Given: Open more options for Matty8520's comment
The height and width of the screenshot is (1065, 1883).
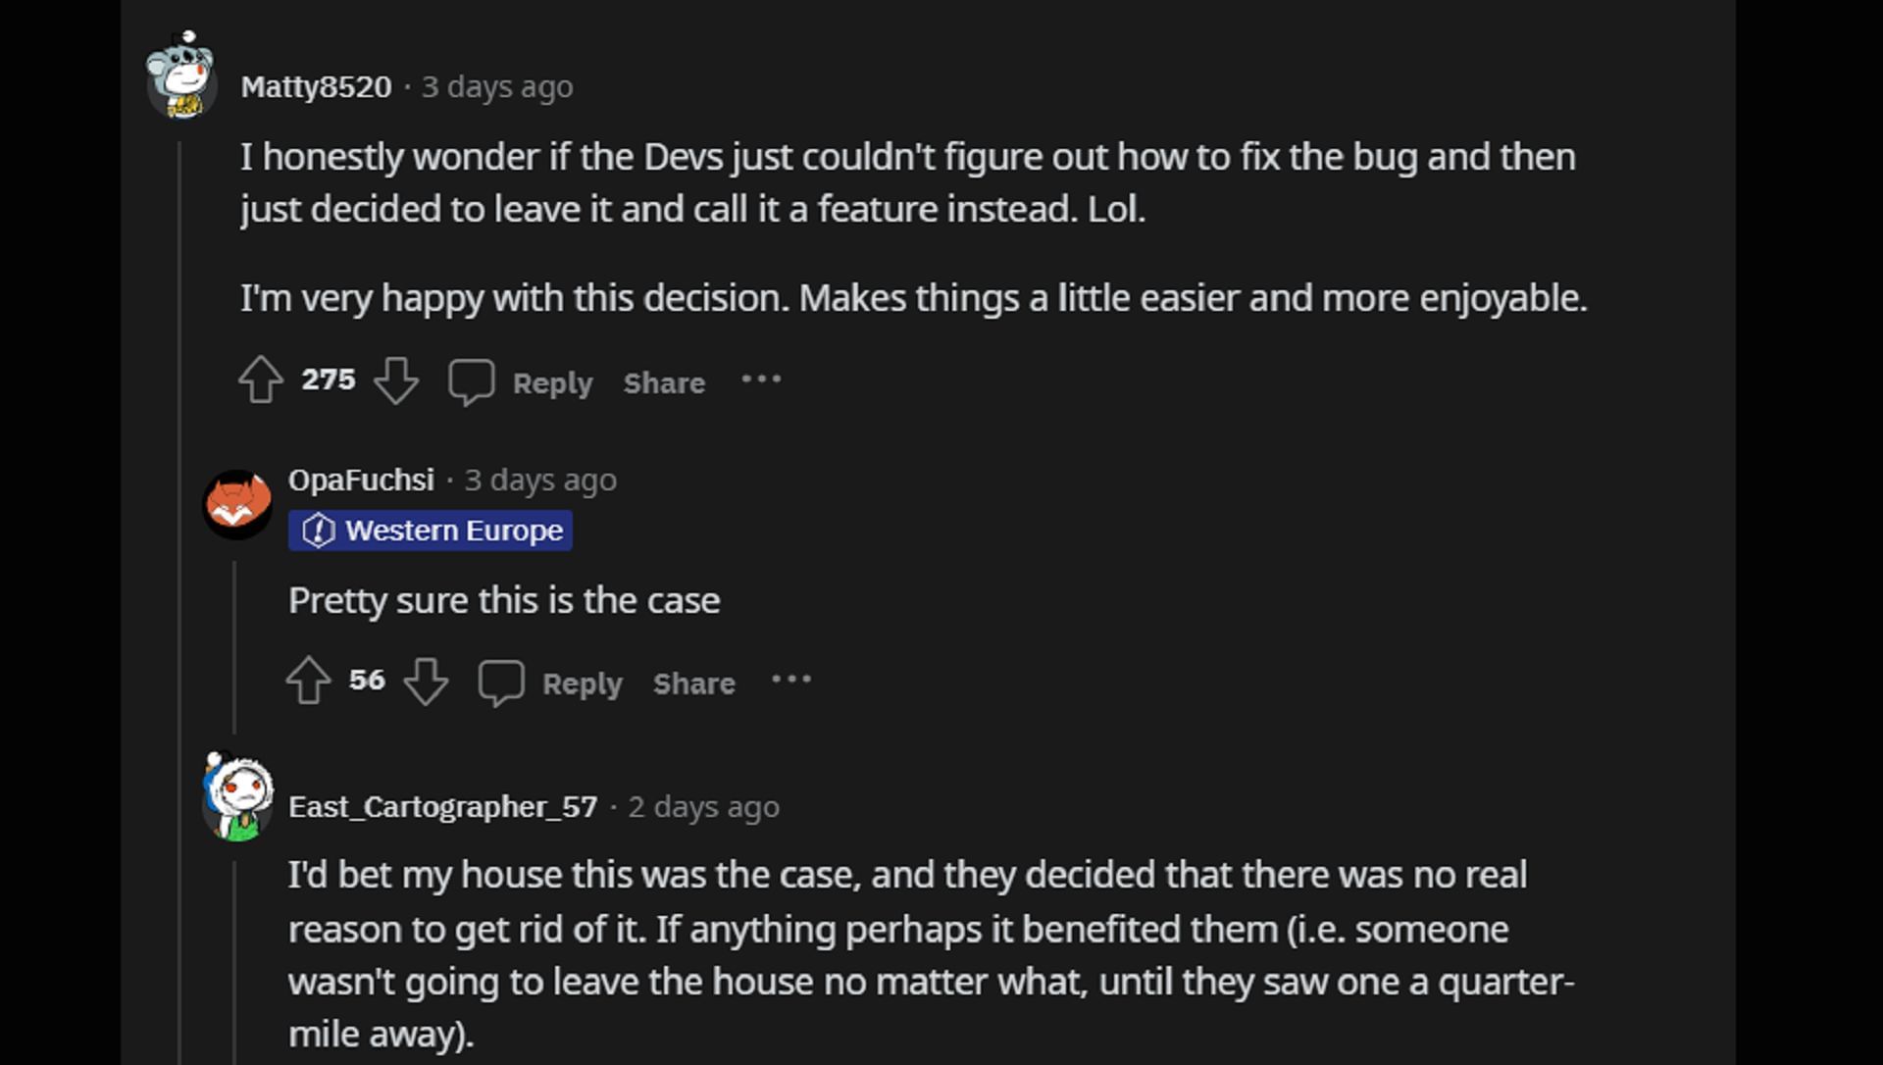Looking at the screenshot, I should pyautogui.click(x=761, y=380).
